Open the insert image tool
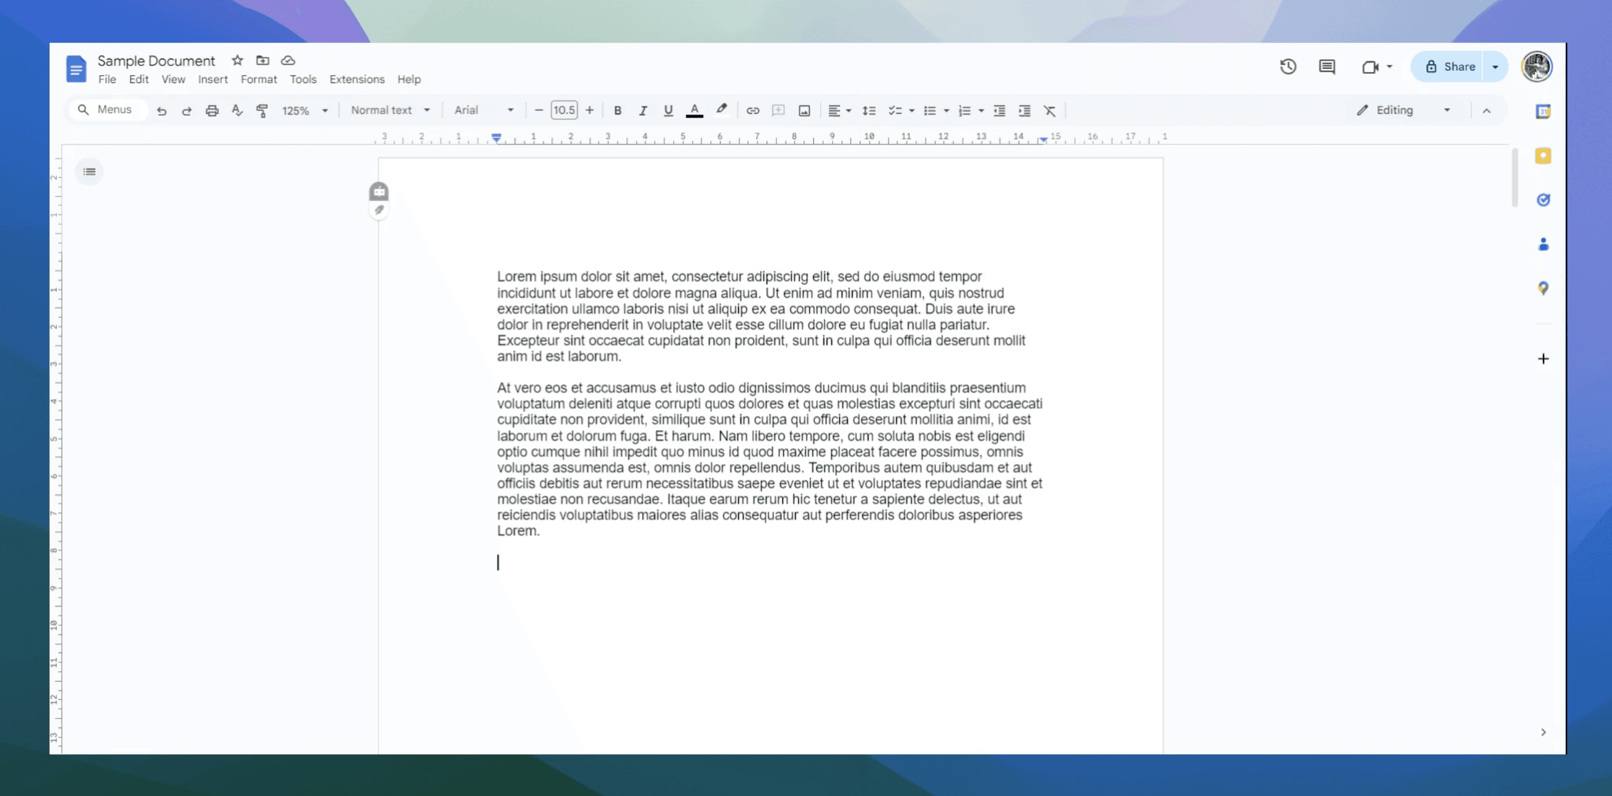Image resolution: width=1612 pixels, height=796 pixels. 804,110
